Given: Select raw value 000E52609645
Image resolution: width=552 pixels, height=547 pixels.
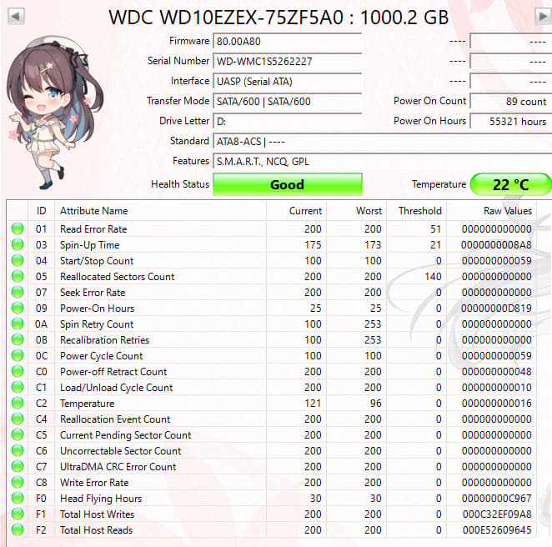Looking at the screenshot, I should [497, 529].
